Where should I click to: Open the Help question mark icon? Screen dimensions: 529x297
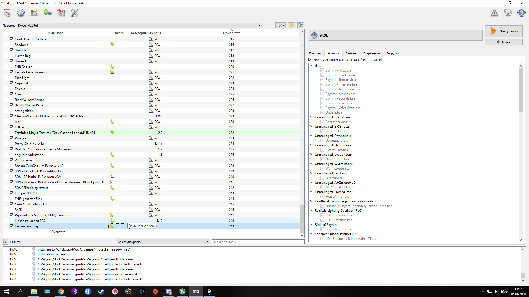tap(521, 13)
